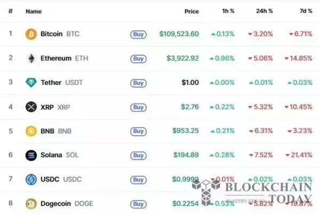Open the Tether USDT name link

pos(61,83)
